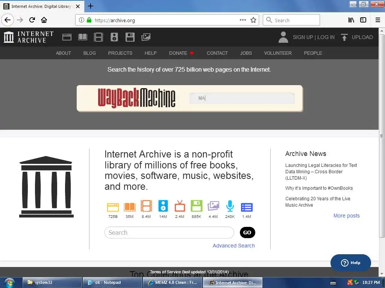Click the archive Search input box

(170, 232)
